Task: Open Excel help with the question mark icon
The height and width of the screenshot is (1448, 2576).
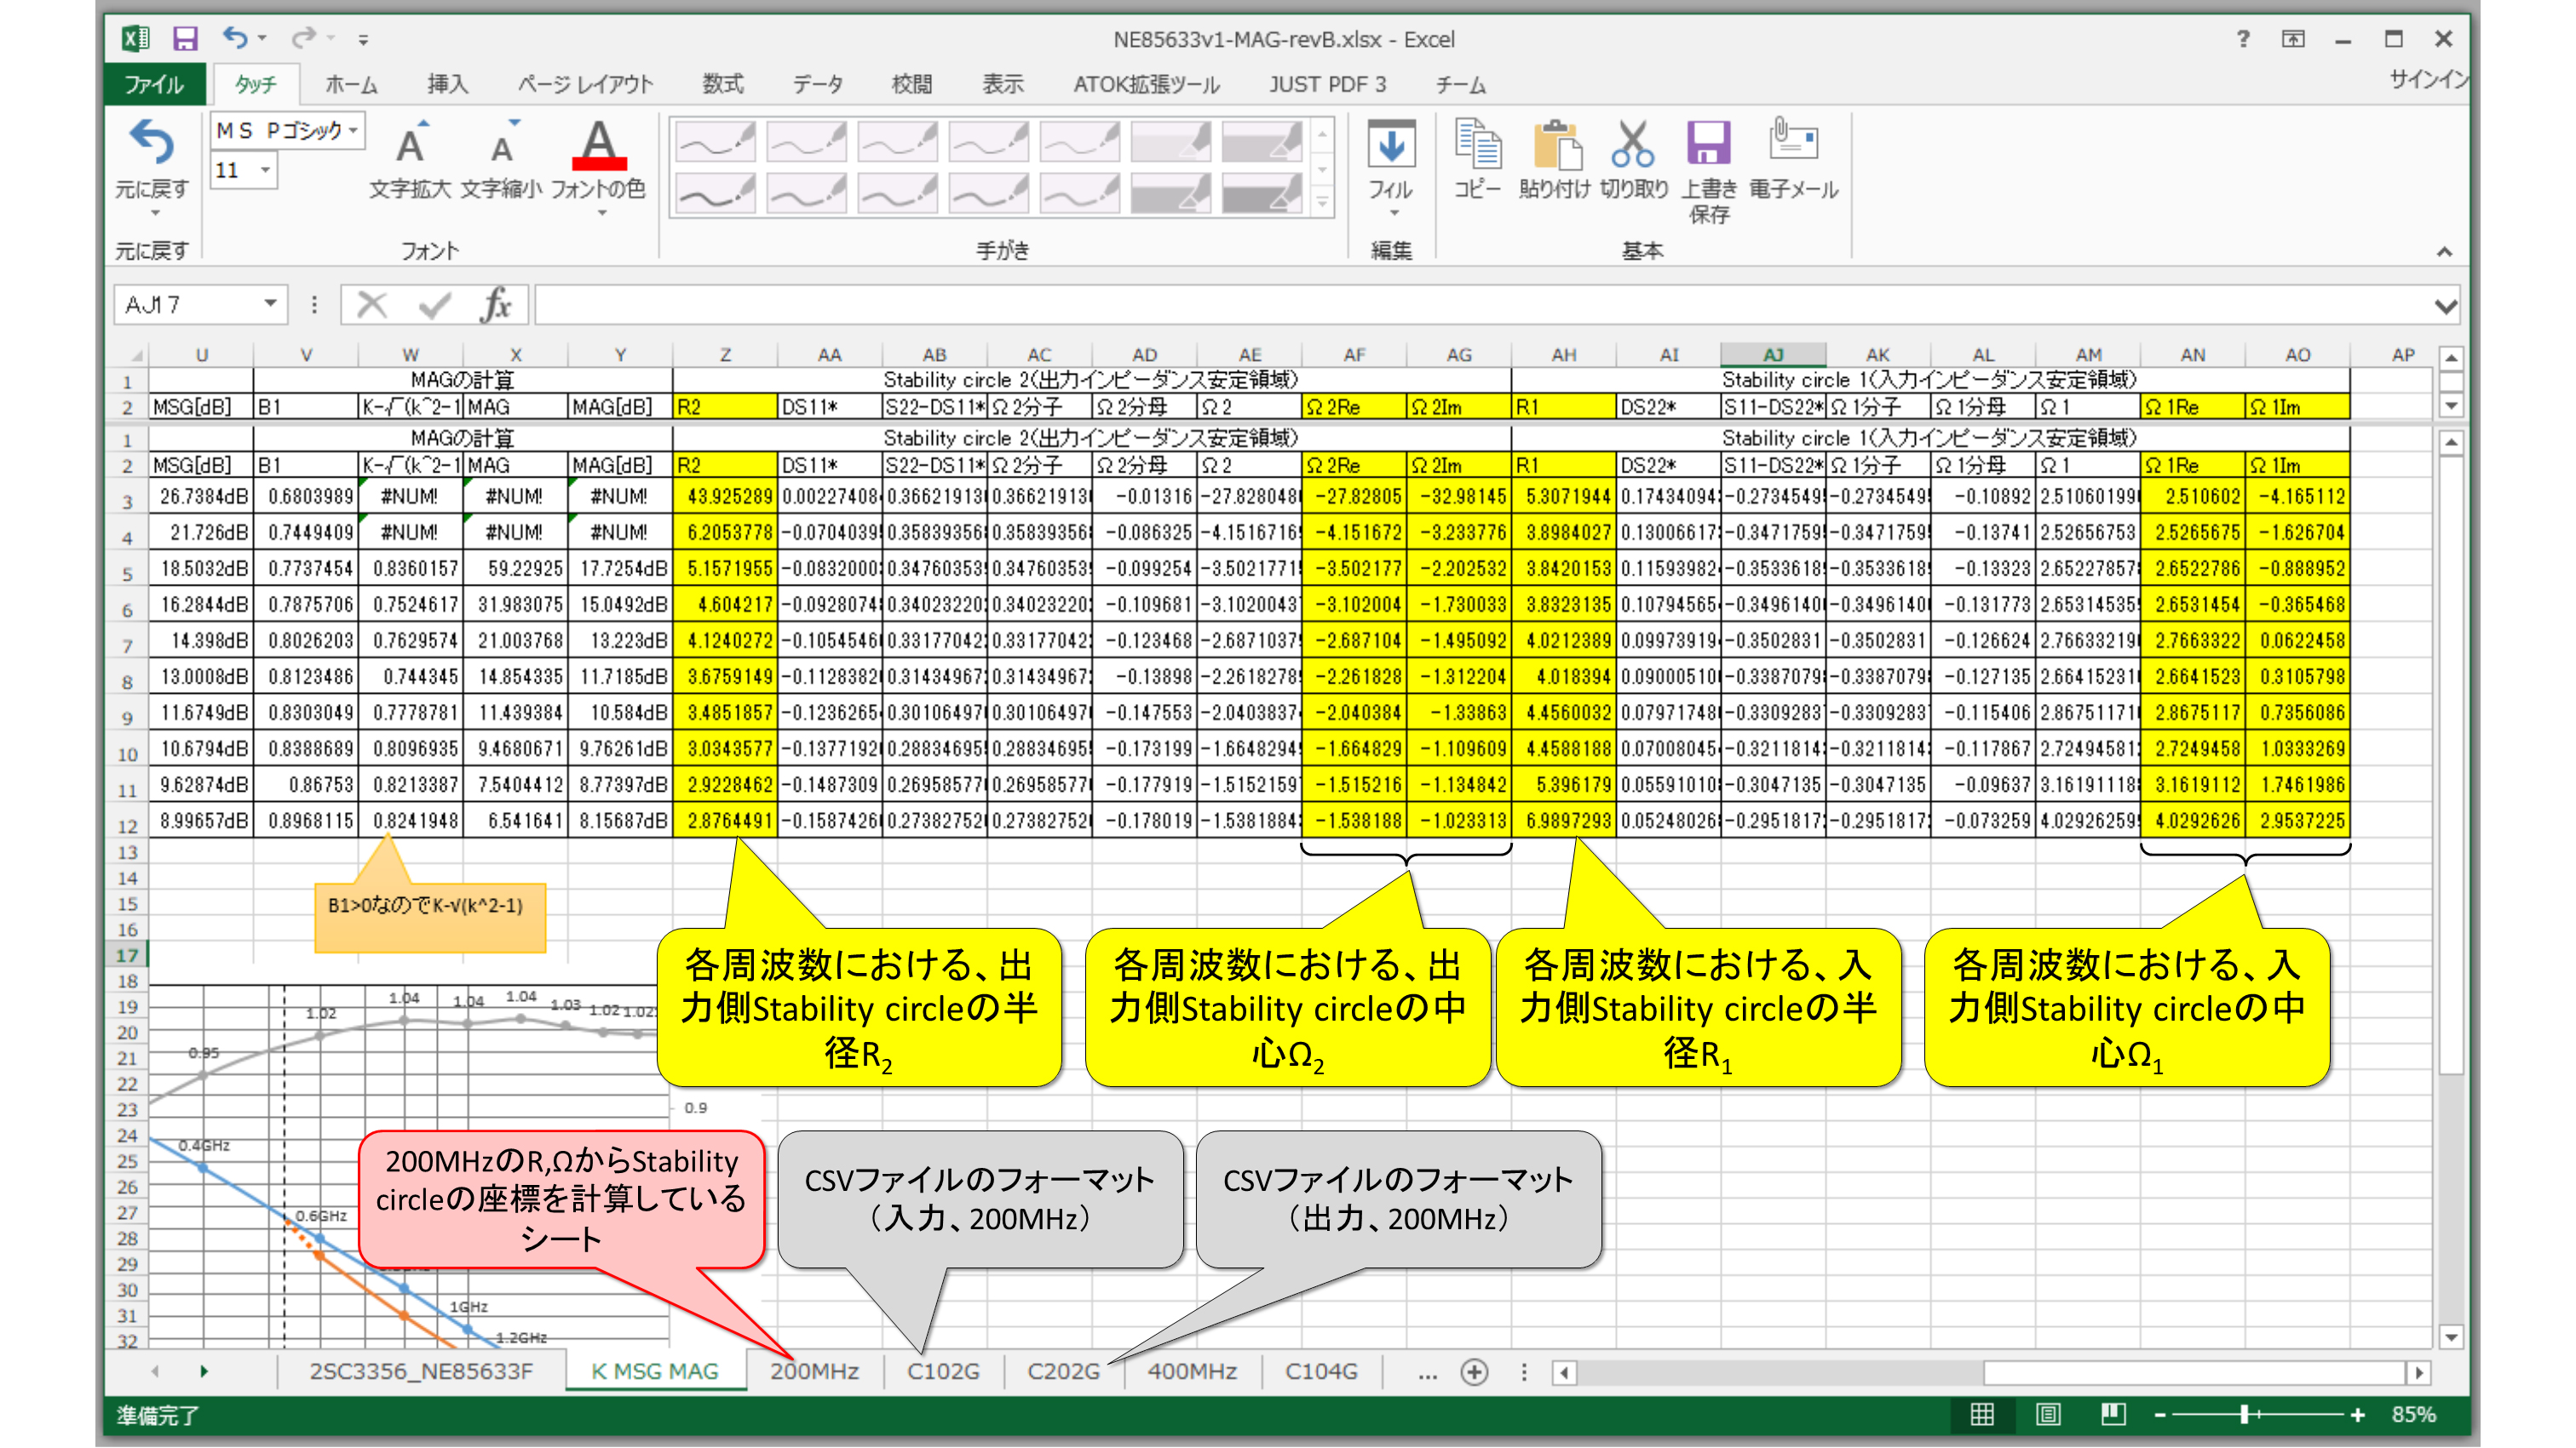Action: click(2243, 39)
